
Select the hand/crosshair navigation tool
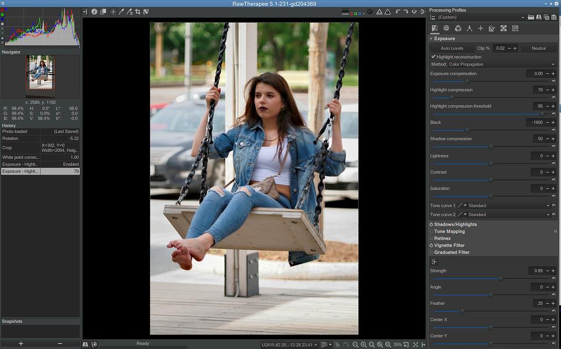[113, 12]
